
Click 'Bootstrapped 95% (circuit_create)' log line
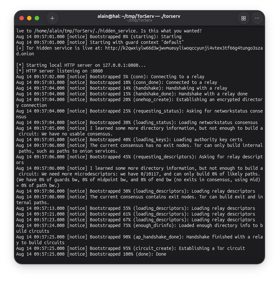tap(131, 248)
